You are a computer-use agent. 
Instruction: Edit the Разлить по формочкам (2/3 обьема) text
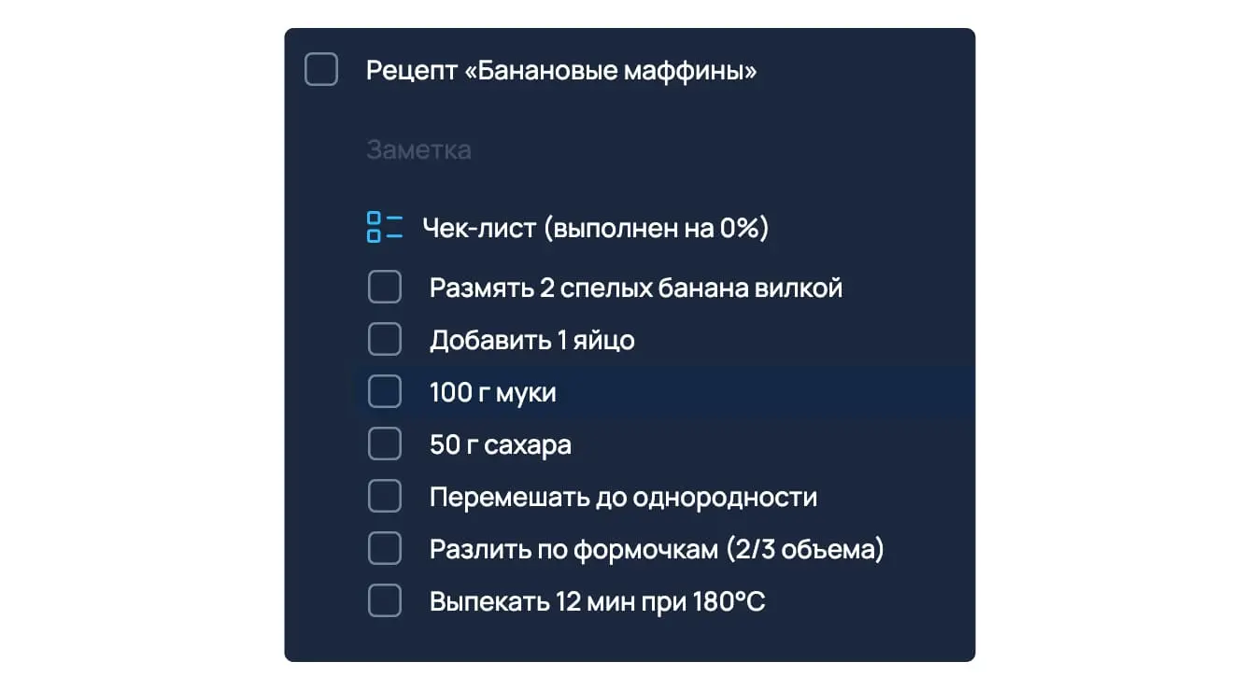pos(657,549)
